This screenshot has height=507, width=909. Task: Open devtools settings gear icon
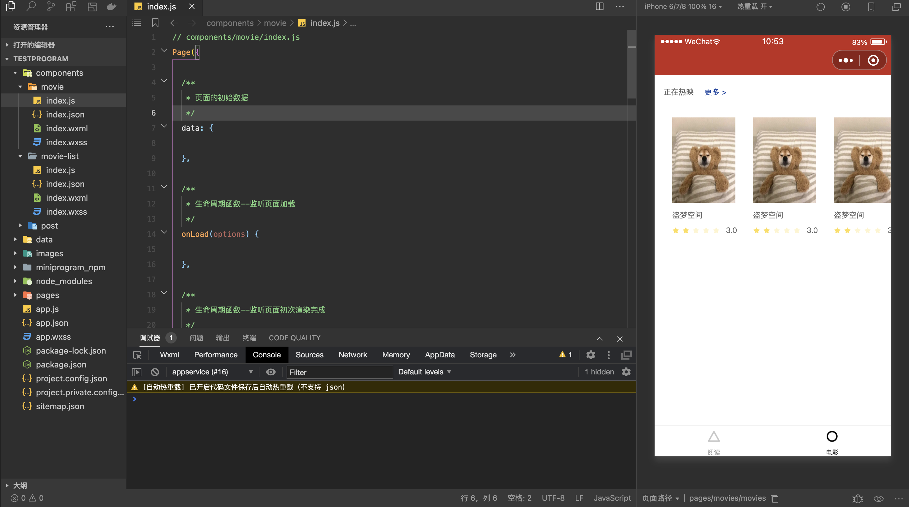[591, 355]
